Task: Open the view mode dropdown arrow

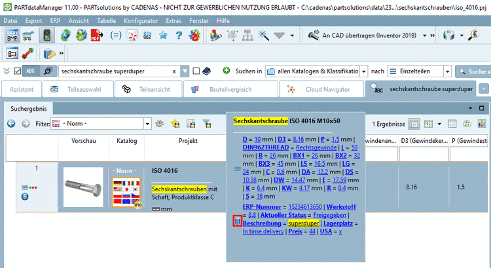Action: click(439, 124)
